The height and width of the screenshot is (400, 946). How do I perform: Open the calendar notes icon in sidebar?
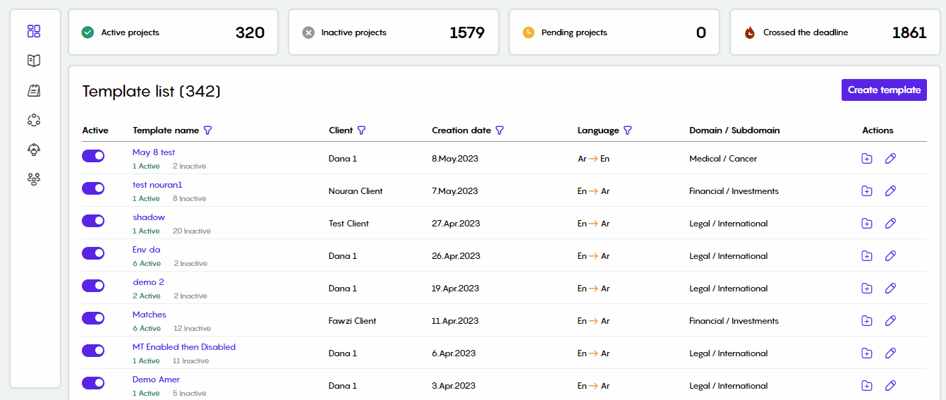click(34, 90)
